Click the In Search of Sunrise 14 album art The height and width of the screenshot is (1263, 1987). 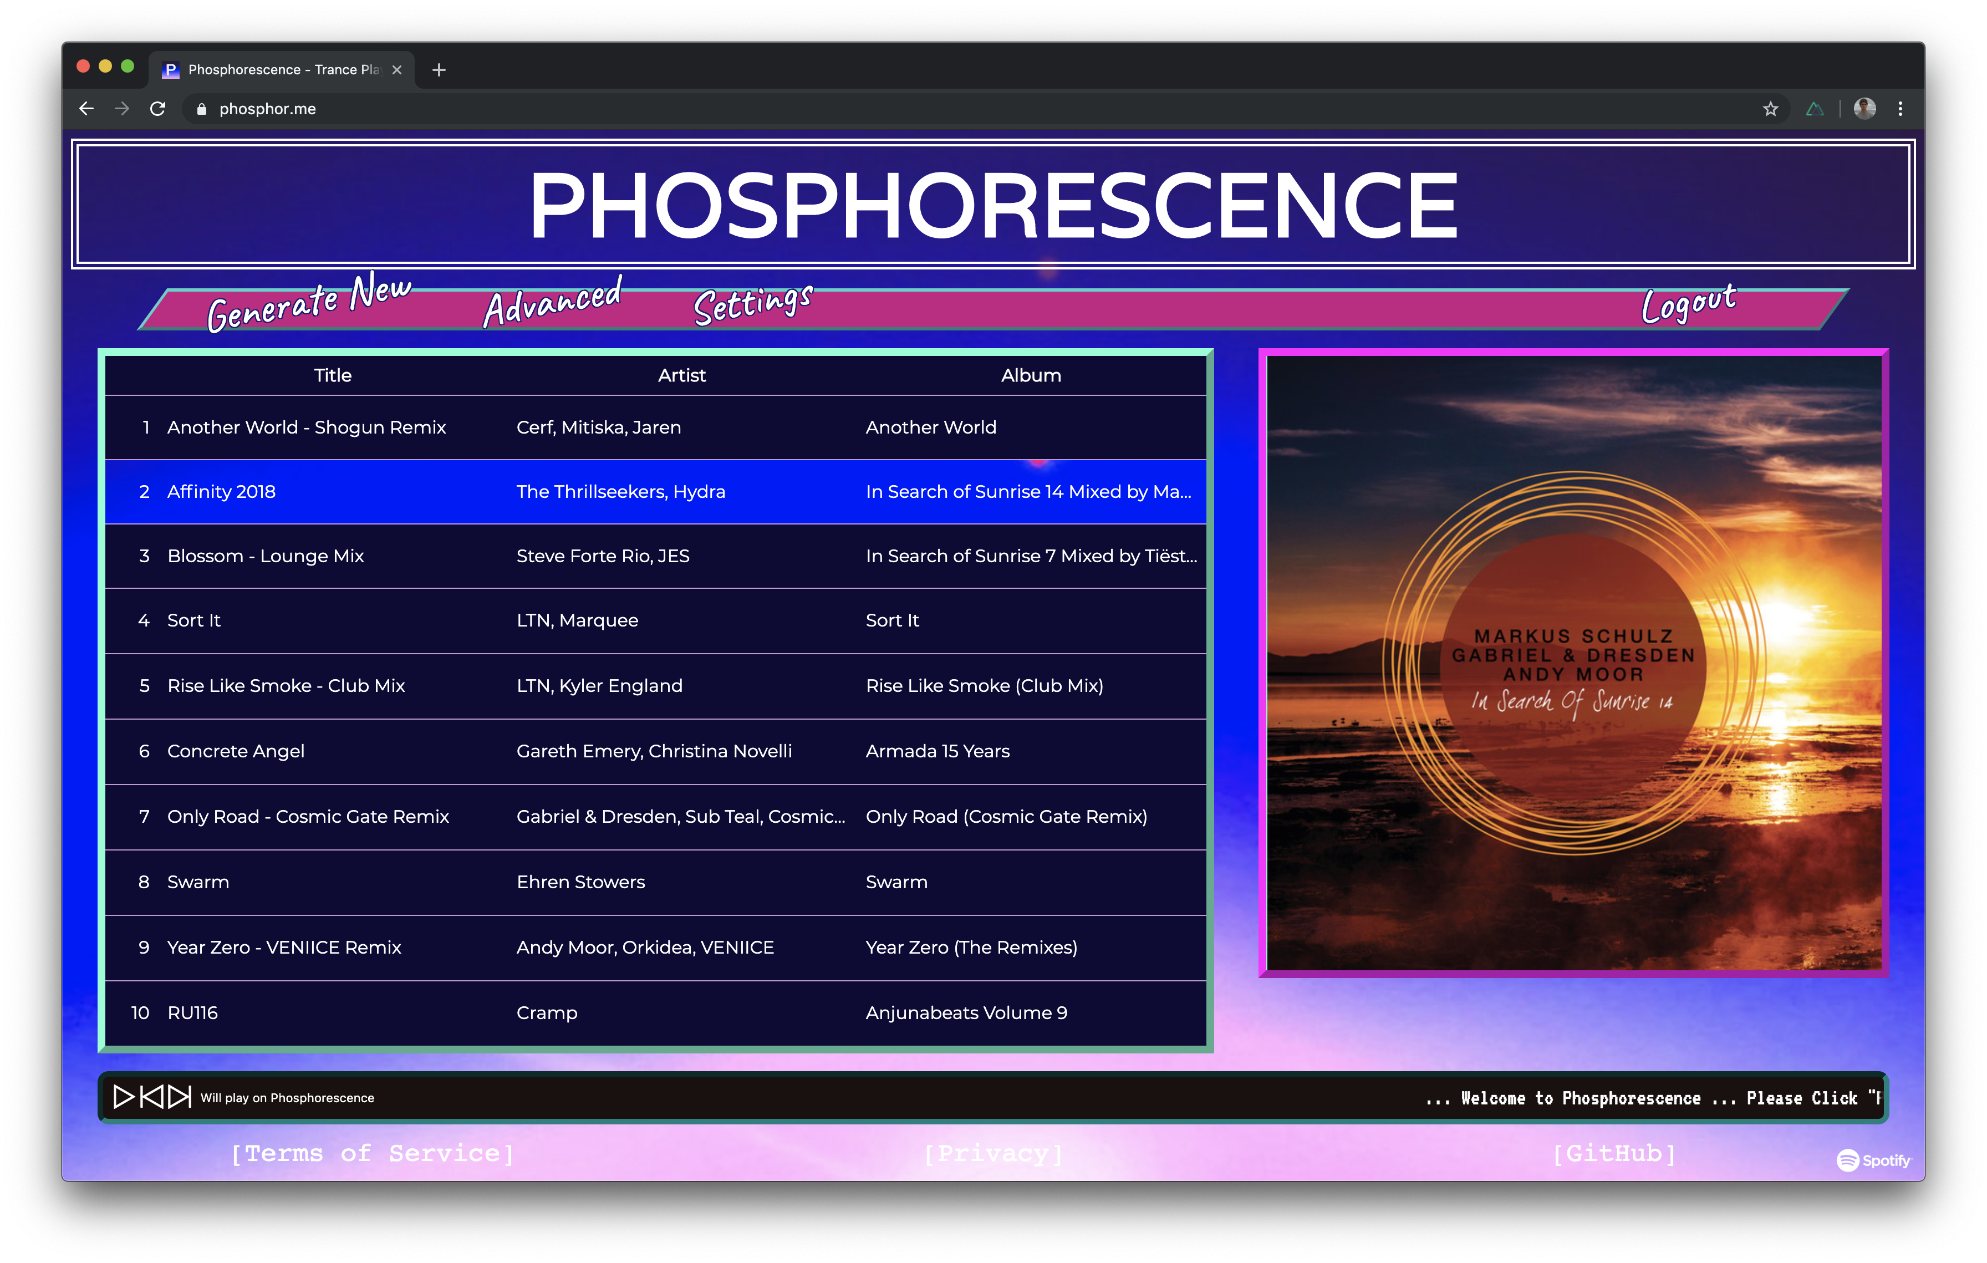[x=1573, y=663]
